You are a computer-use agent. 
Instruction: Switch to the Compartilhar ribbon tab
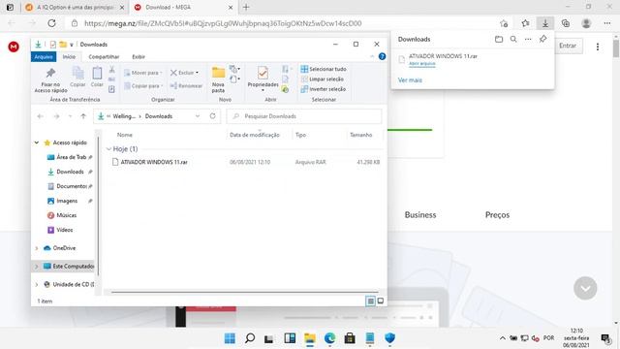[x=104, y=56]
